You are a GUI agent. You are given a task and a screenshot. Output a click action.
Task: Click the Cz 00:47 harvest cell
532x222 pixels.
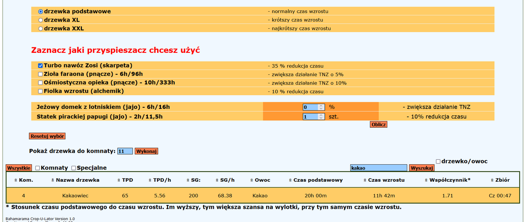(500, 195)
